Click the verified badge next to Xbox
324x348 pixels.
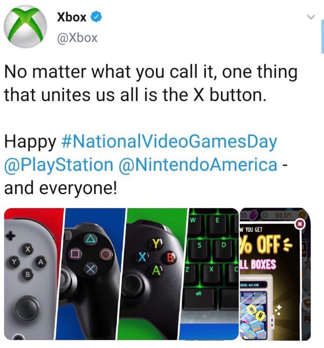click(x=97, y=17)
